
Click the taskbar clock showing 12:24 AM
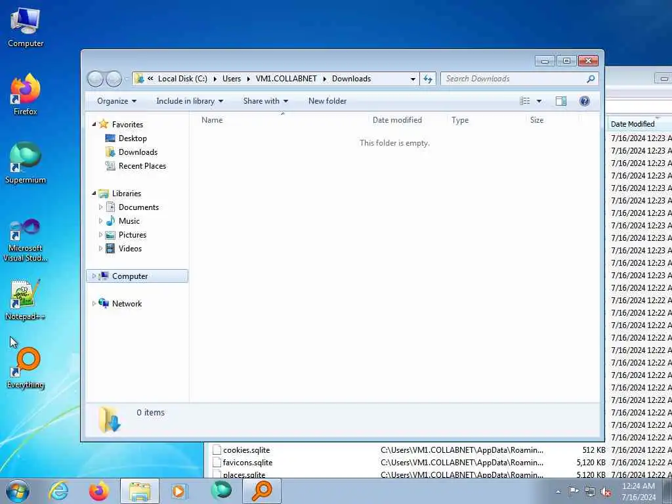[x=638, y=491]
